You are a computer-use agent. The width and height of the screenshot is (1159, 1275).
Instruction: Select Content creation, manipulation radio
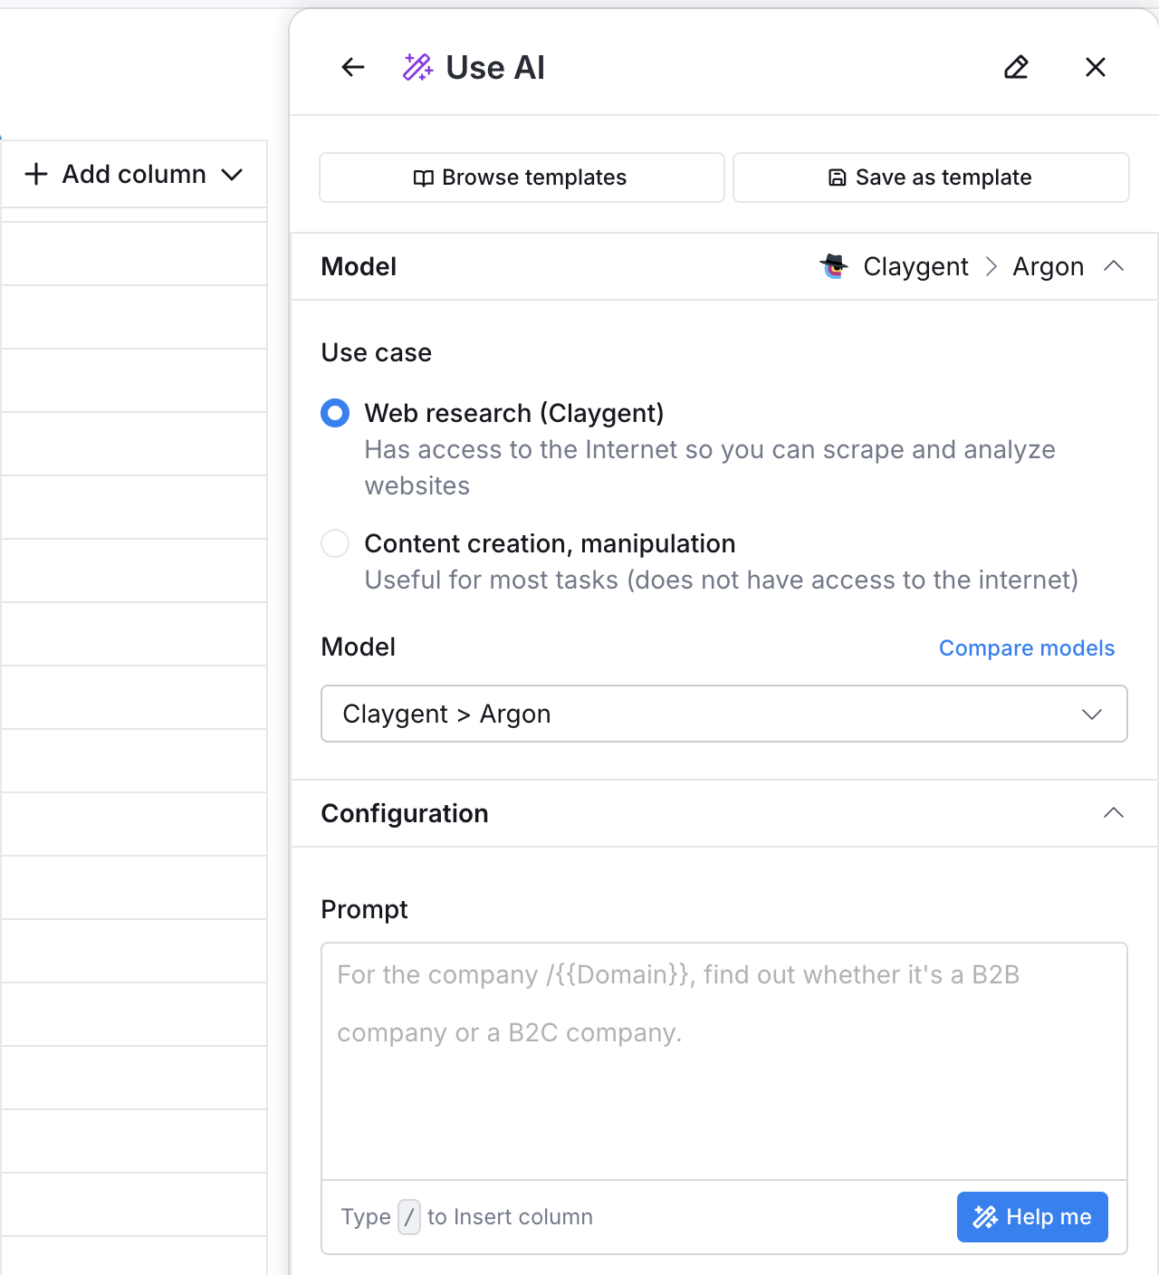(x=335, y=543)
